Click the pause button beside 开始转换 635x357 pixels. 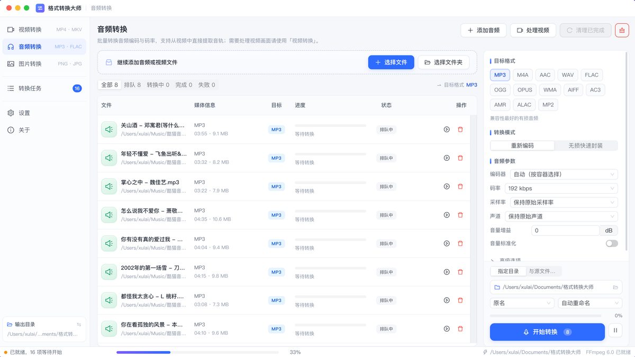pyautogui.click(x=615, y=332)
